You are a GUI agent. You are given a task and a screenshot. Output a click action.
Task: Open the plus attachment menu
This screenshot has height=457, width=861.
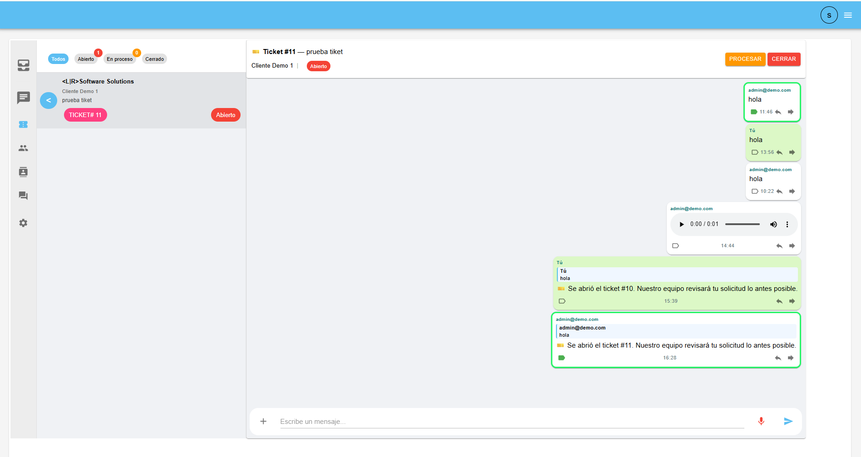[x=263, y=421]
